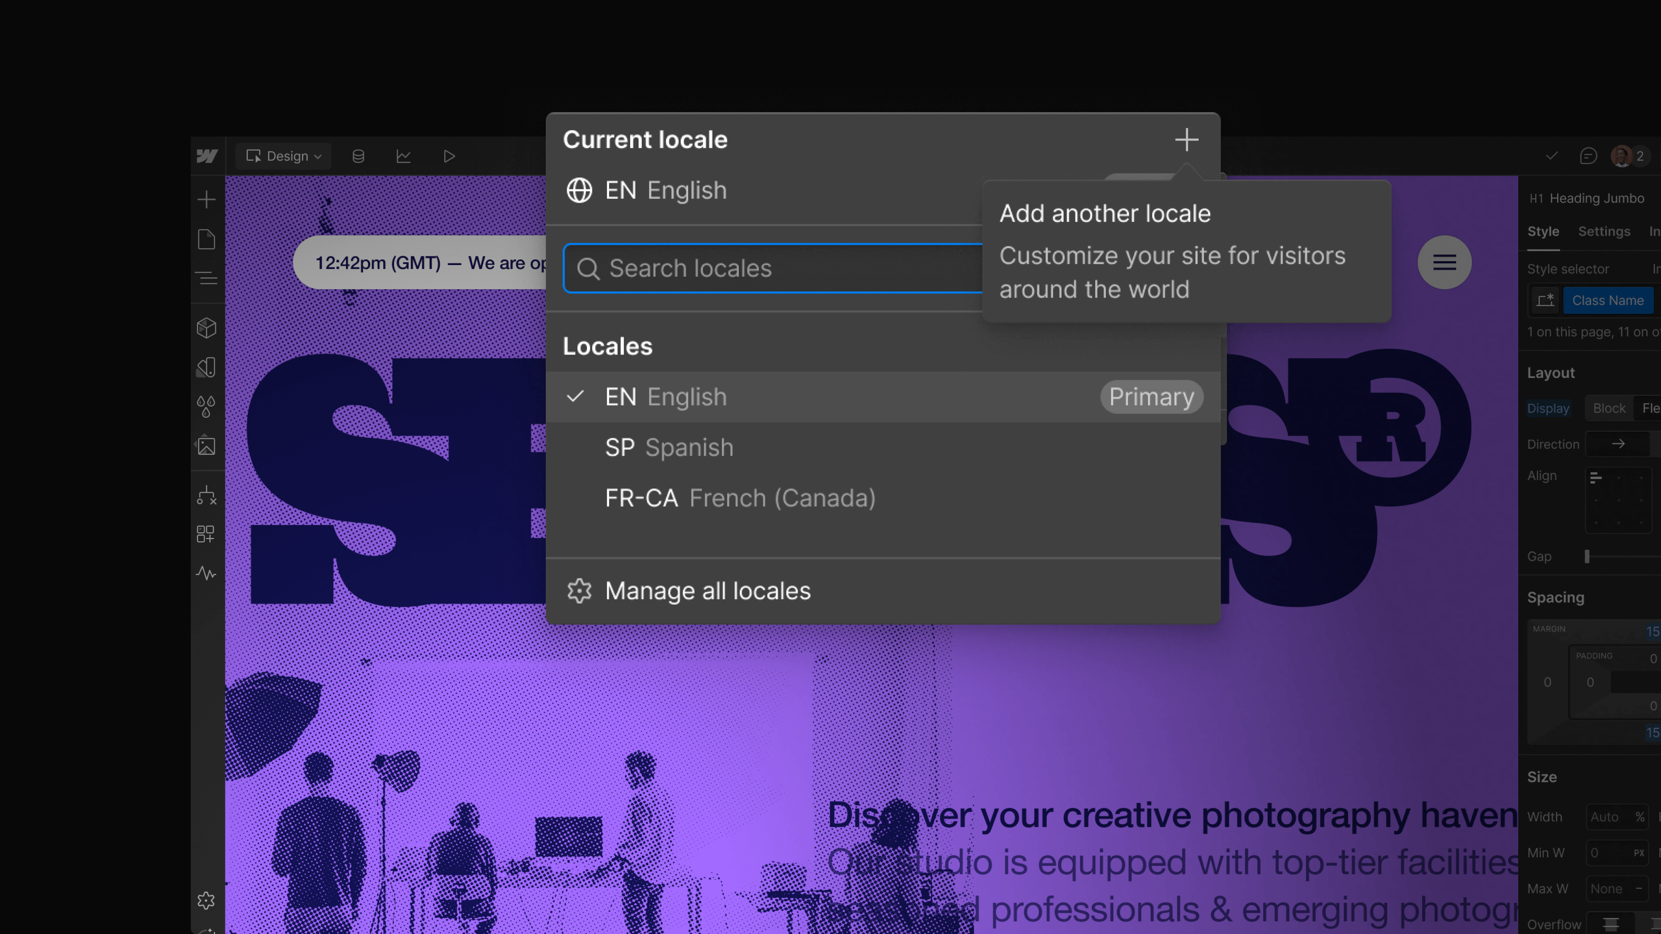Select the SP Spanish locale
The height and width of the screenshot is (934, 1661).
coord(669,447)
